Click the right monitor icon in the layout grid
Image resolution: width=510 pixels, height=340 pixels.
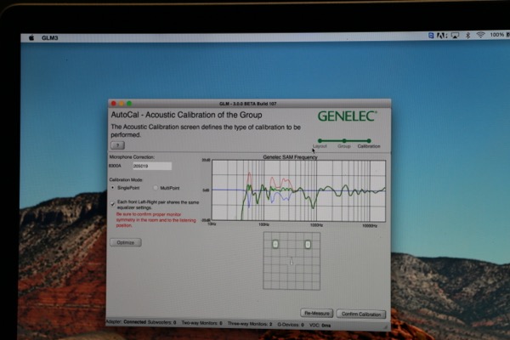point(308,244)
